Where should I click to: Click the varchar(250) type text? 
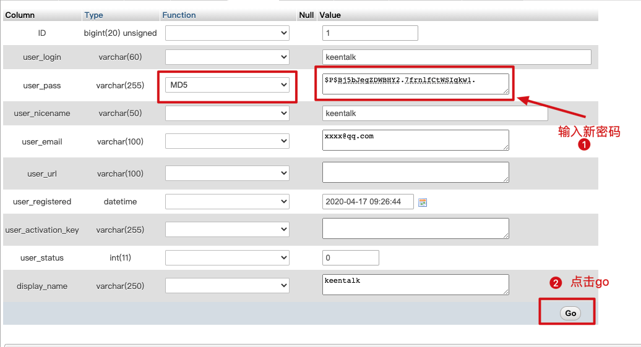pos(120,286)
